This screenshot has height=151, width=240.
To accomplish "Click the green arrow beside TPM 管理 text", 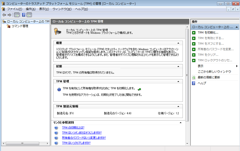I will tap(139, 89).
